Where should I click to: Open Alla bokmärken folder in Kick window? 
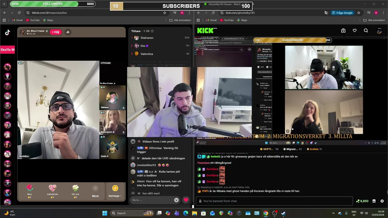(x=374, y=20)
